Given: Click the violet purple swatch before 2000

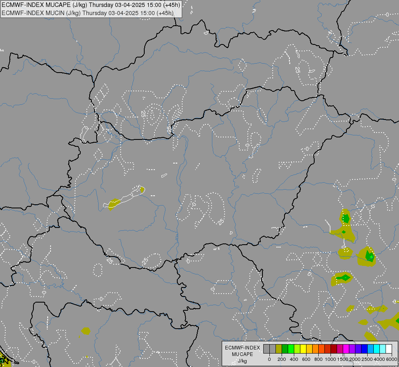Looking at the screenshot, I should pos(353,349).
